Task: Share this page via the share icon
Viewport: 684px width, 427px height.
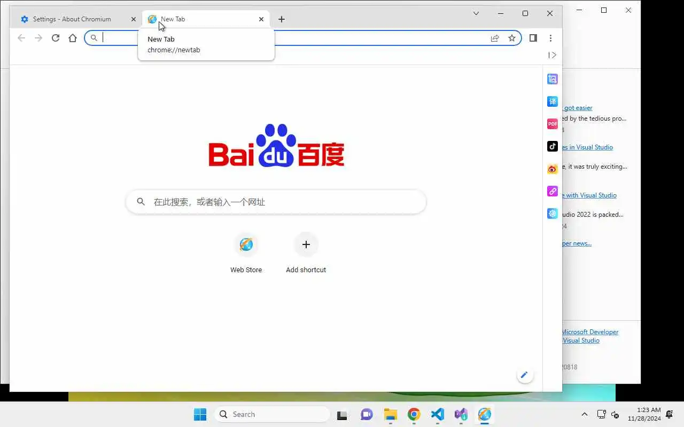Action: 495,38
